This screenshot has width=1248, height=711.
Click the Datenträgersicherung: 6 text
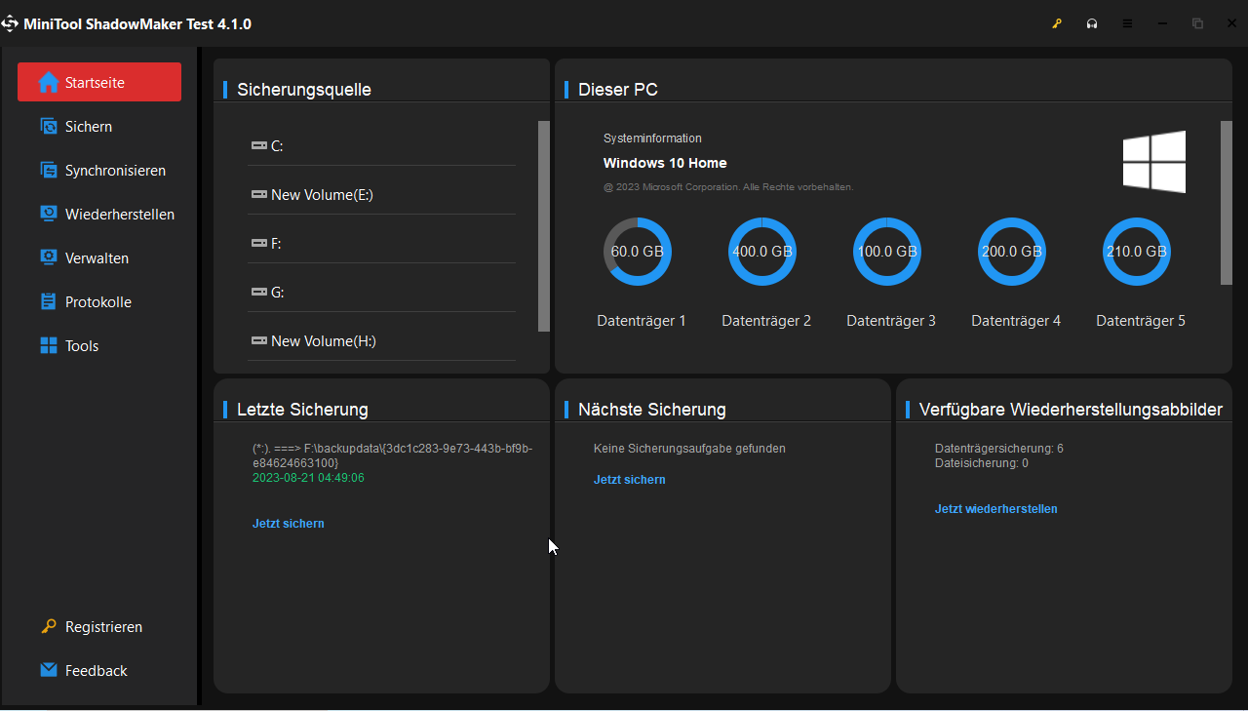tap(999, 449)
